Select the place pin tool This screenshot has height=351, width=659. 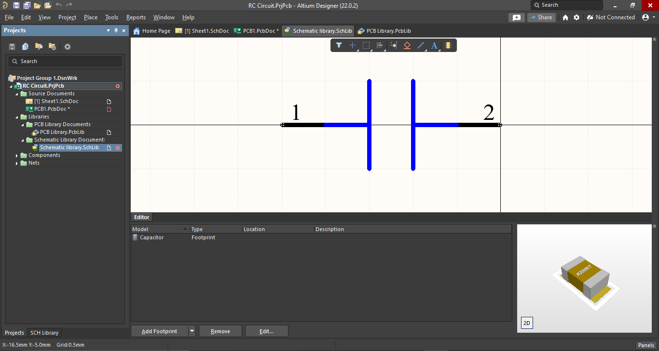tap(393, 45)
